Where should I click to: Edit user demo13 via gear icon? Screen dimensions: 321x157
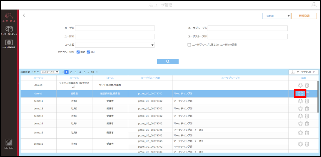click(300, 116)
